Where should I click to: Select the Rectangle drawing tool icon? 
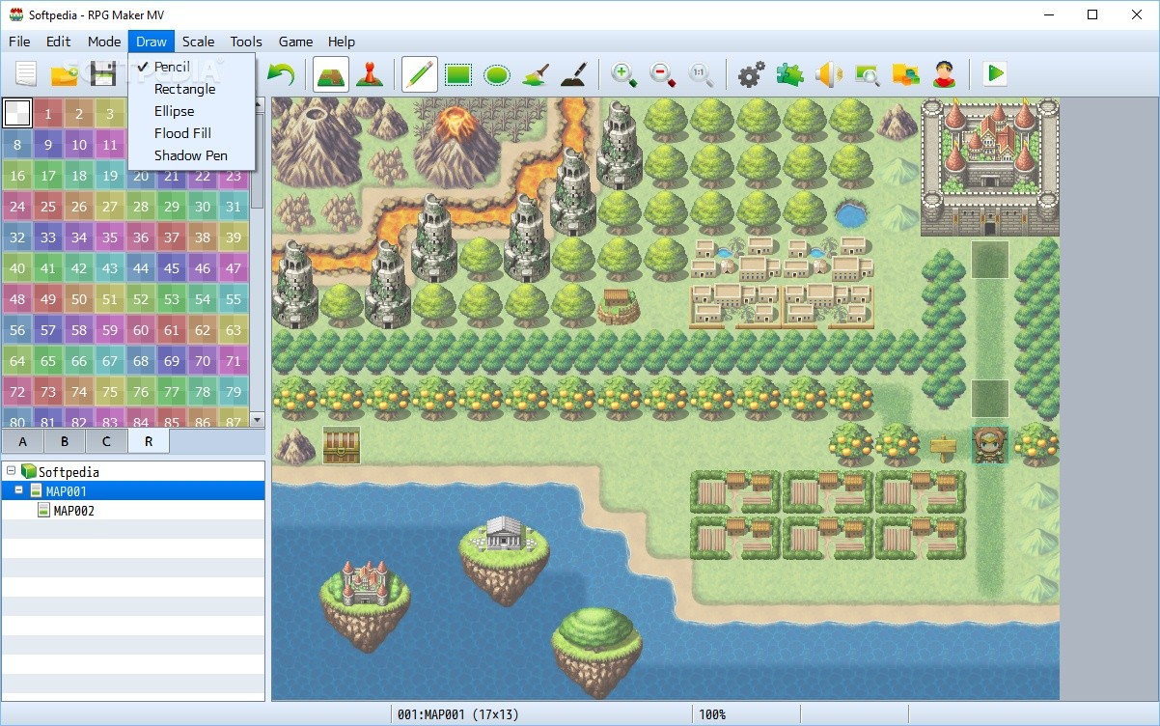click(x=457, y=74)
